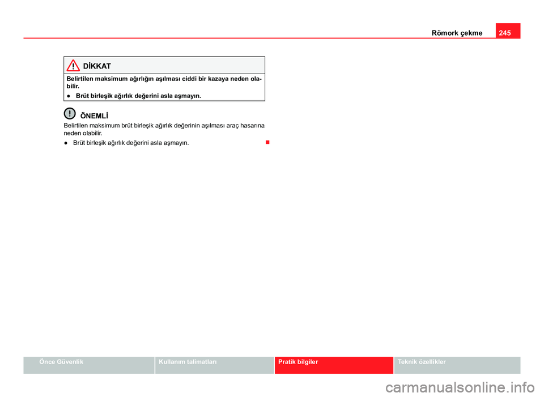Click the ÖNEMLİ exclamation circle icon
Viewport: 544px width, 397px height.
(x=70, y=113)
